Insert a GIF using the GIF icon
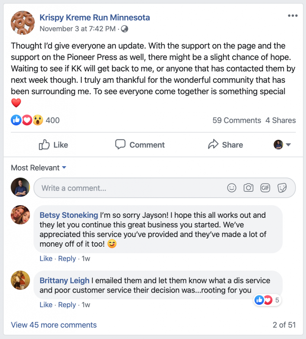The height and width of the screenshot is (339, 306). tap(265, 188)
